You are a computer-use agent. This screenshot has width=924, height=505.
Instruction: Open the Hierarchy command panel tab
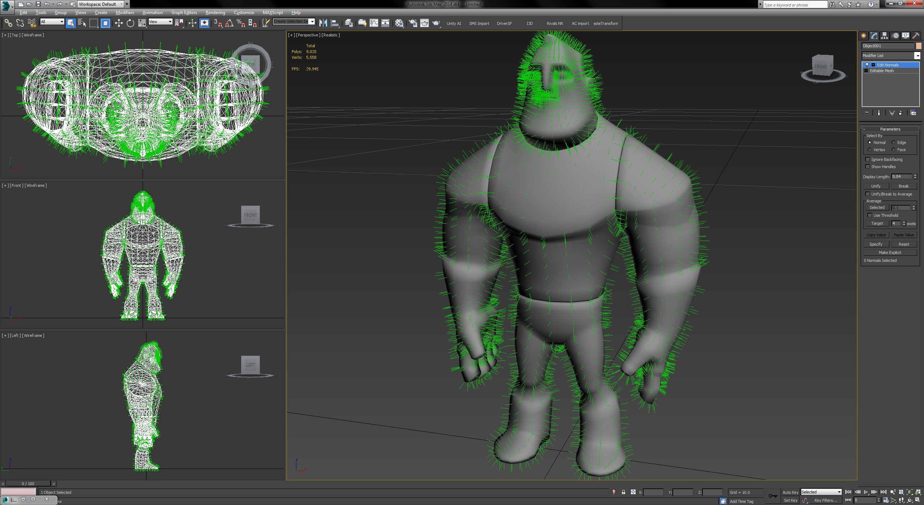pyautogui.click(x=884, y=36)
